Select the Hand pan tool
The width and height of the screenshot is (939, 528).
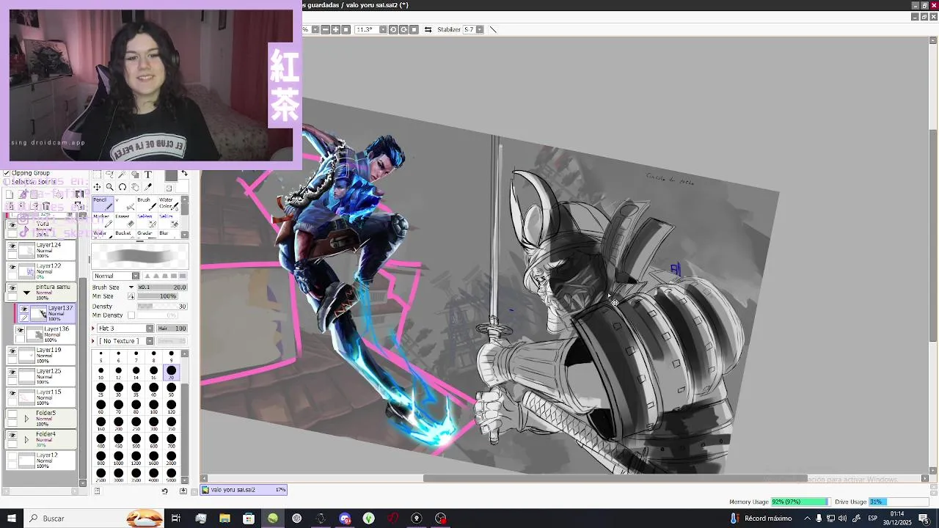pyautogui.click(x=135, y=187)
